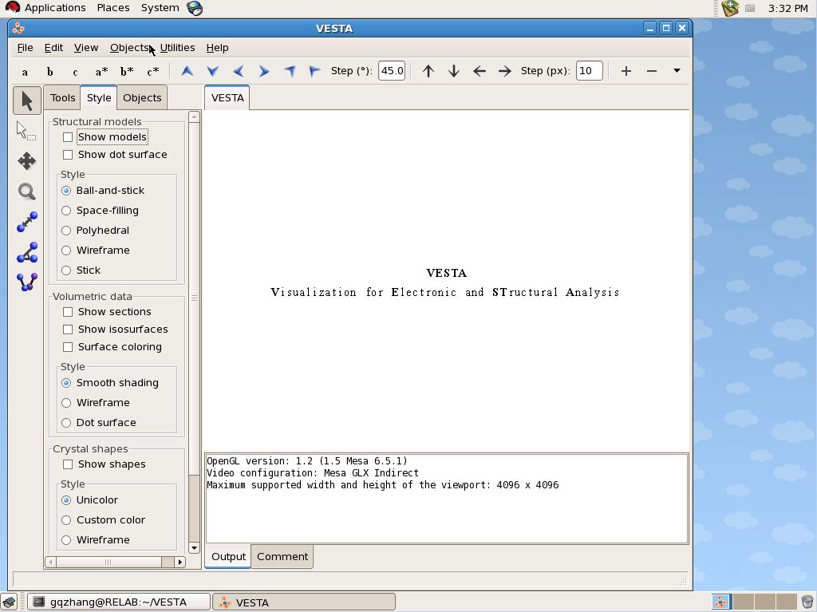
Task: Choose the rectangular selection tool
Action: 26,131
